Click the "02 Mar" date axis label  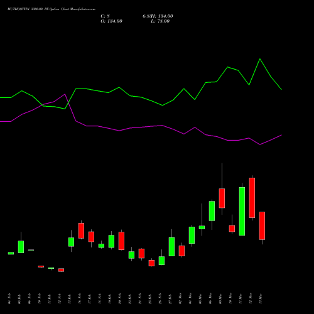point(180,298)
